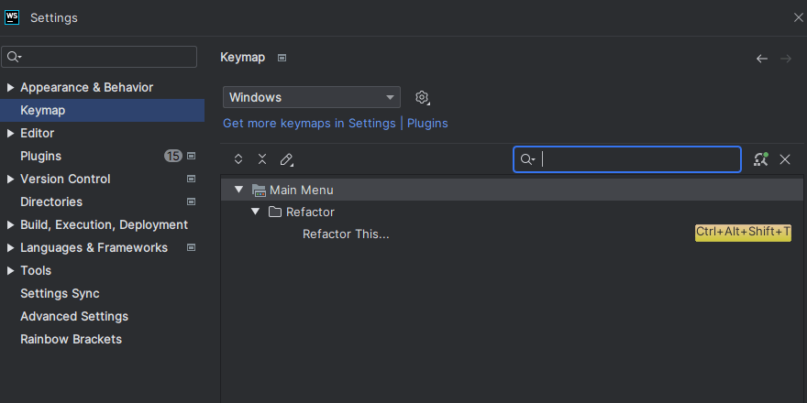Expand the Editor settings section
Screen dimensions: 807x403
pyautogui.click(x=10, y=133)
